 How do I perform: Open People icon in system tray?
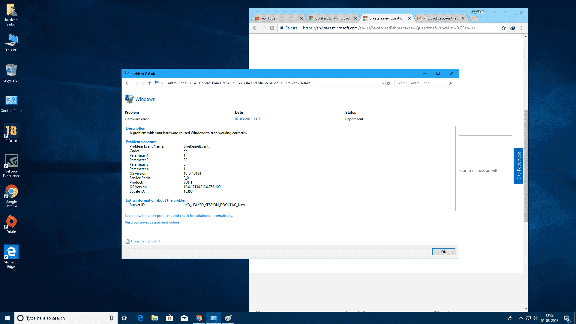pos(510,318)
